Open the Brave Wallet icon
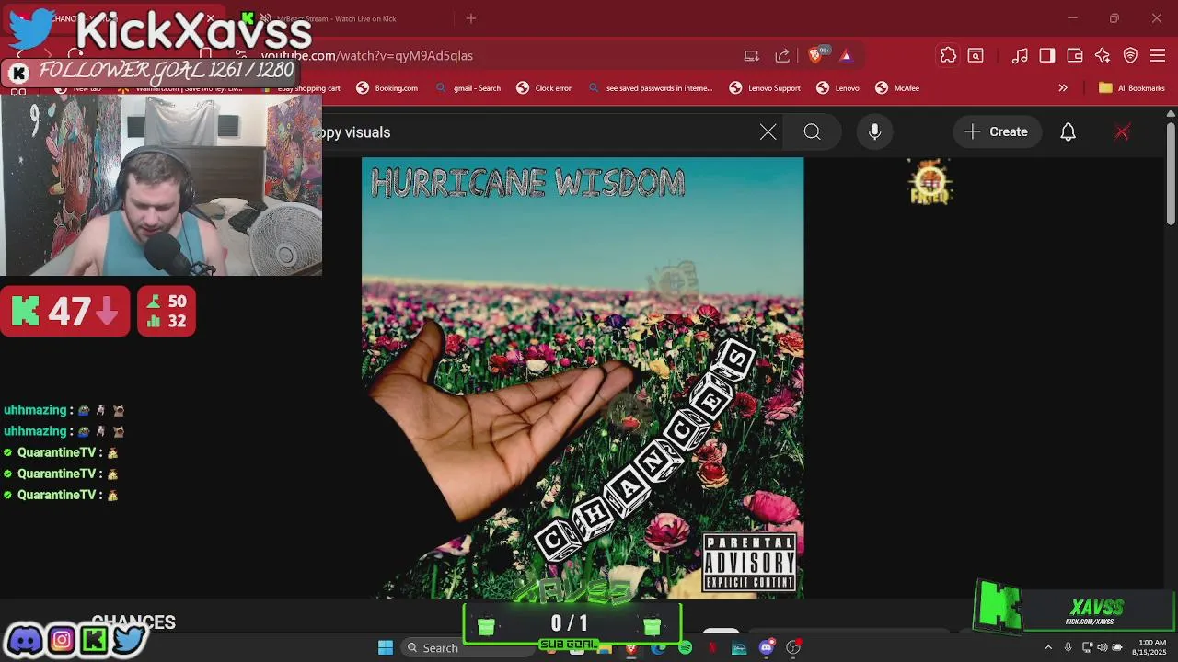The width and height of the screenshot is (1178, 662). pos(1075,56)
